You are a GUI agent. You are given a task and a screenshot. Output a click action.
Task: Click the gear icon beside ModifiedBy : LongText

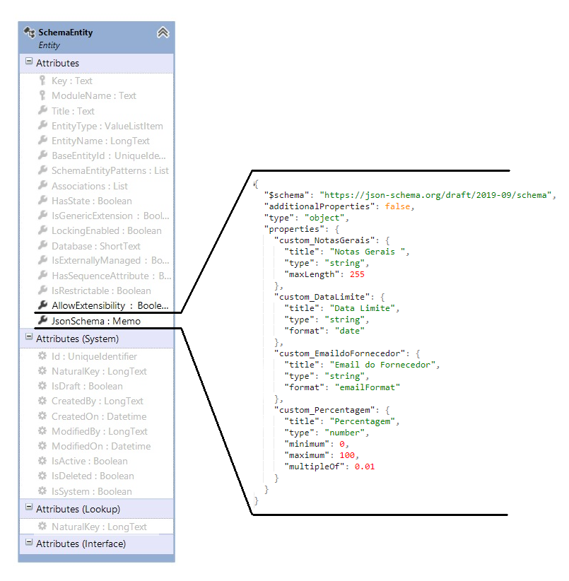tap(42, 431)
